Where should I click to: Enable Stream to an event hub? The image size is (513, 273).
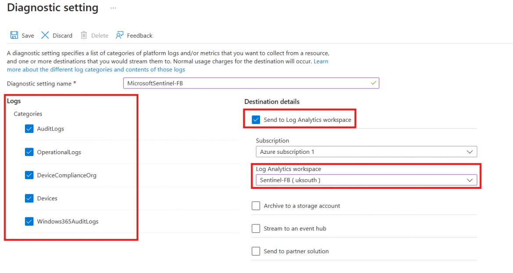click(x=256, y=228)
